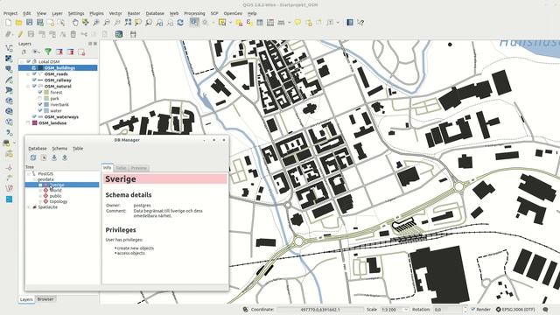Viewport: 560px width, 315px height.
Task: Click the Rotation value field
Action: click(448, 310)
